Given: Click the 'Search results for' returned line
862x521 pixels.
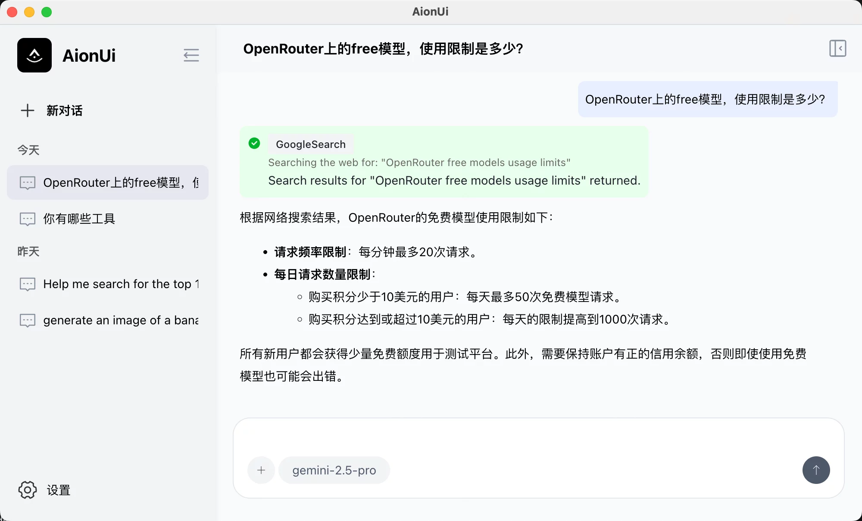Looking at the screenshot, I should click(x=454, y=180).
